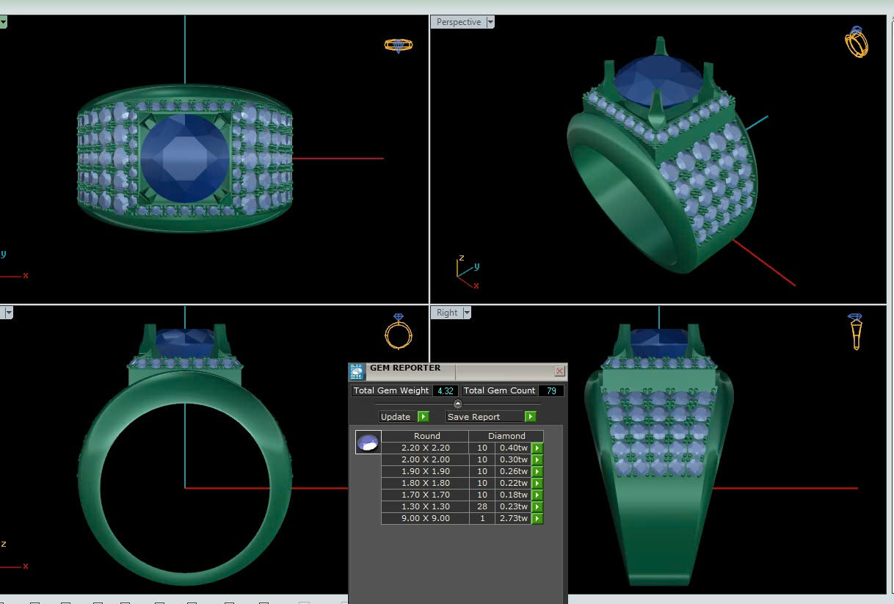Screen dimensions: 894x604
Task: Click the side view ring icon in Right viewport
Action: pyautogui.click(x=856, y=331)
